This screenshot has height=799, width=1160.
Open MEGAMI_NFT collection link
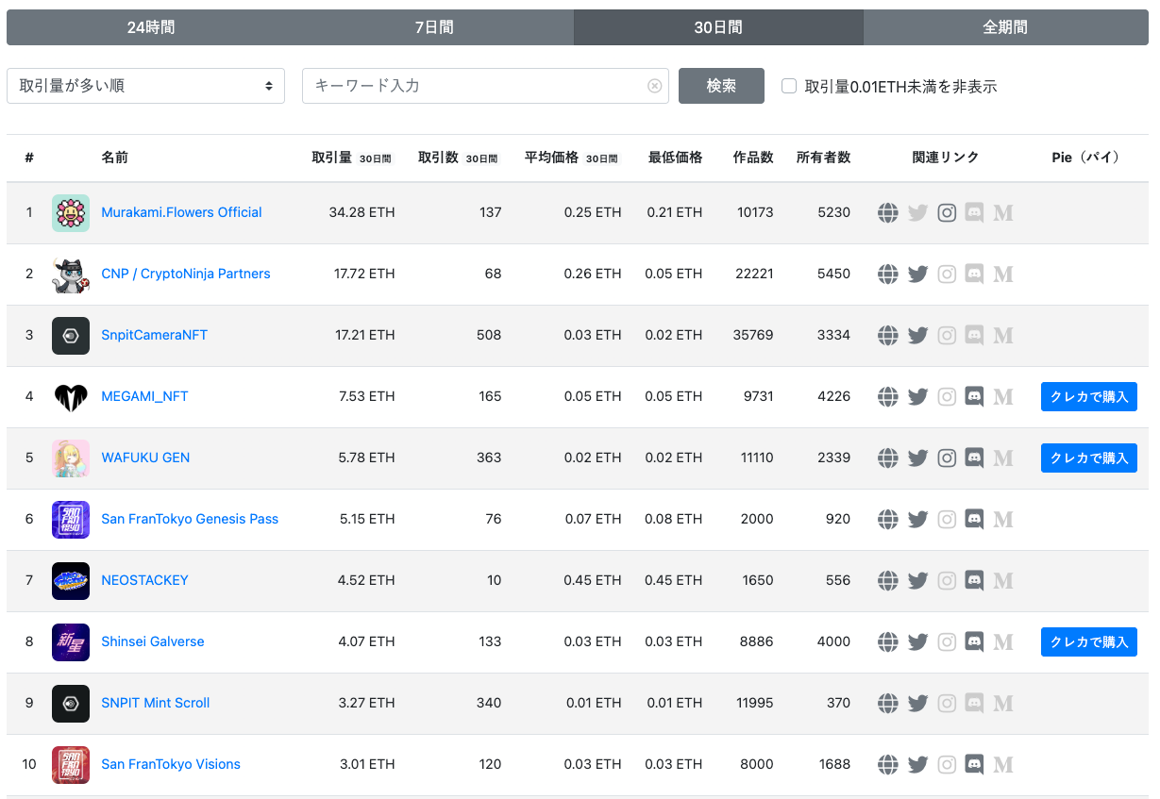[144, 396]
